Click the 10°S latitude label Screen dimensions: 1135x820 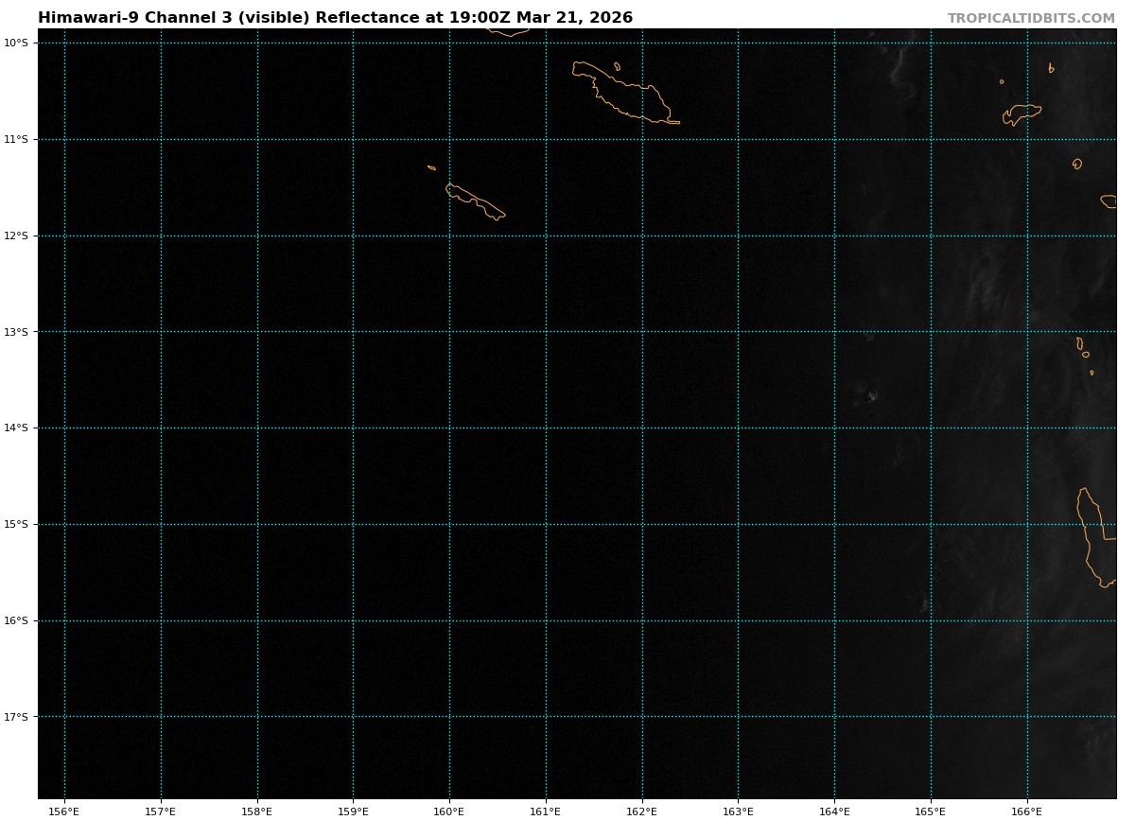16,43
